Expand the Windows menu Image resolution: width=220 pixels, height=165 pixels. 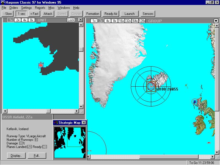click(x=64, y=8)
